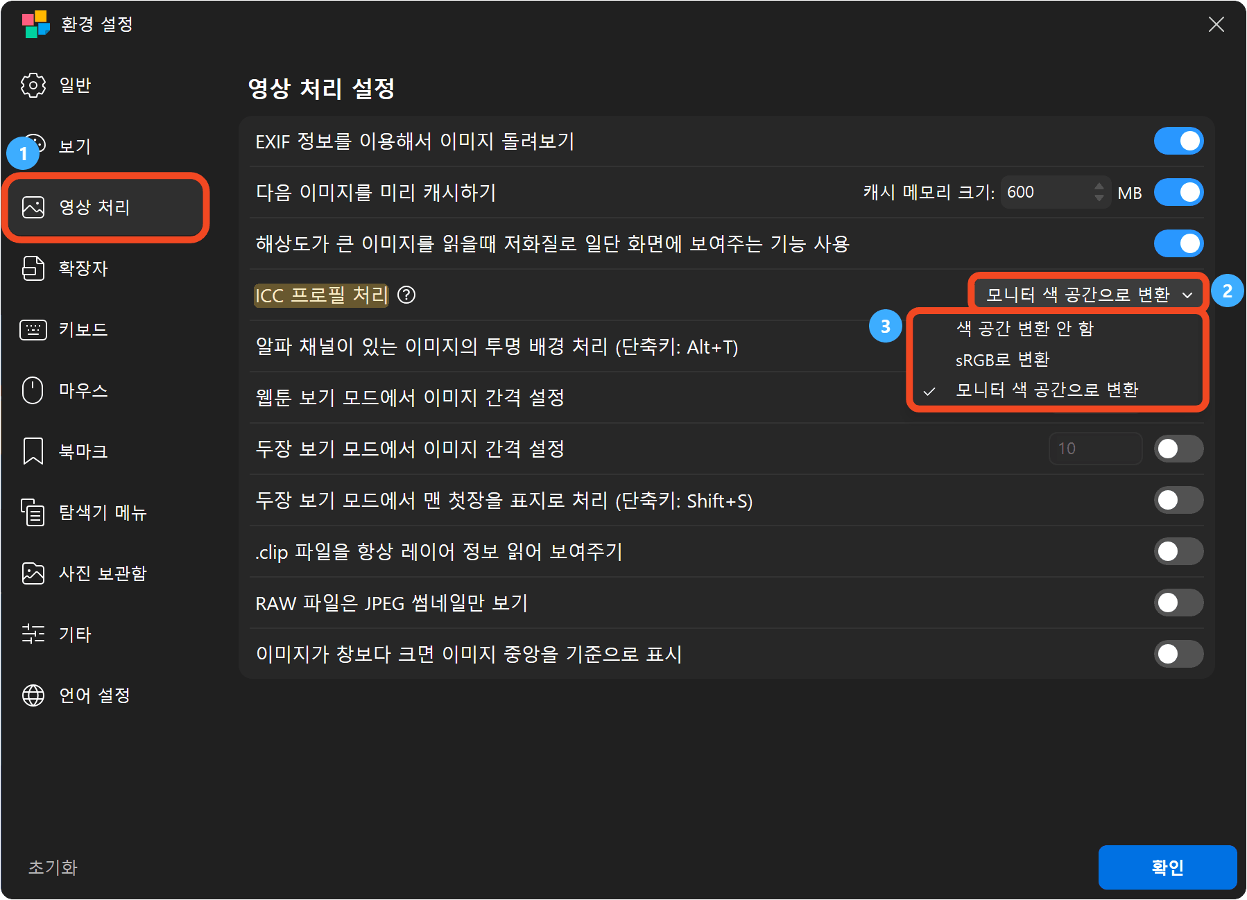Open the 언어 설정 tab
Image resolution: width=1247 pixels, height=900 pixels.
pos(106,695)
